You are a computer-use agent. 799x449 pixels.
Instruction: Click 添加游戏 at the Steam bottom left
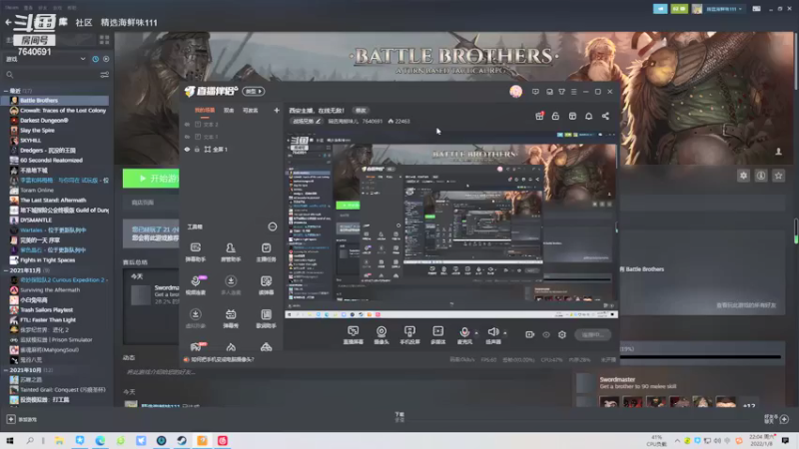point(22,419)
